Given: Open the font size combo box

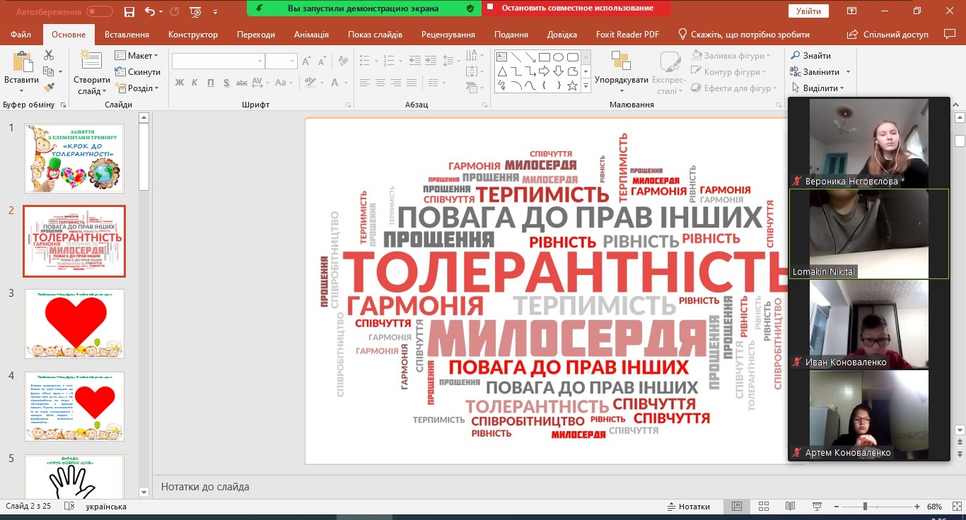Looking at the screenshot, I should click(x=281, y=61).
